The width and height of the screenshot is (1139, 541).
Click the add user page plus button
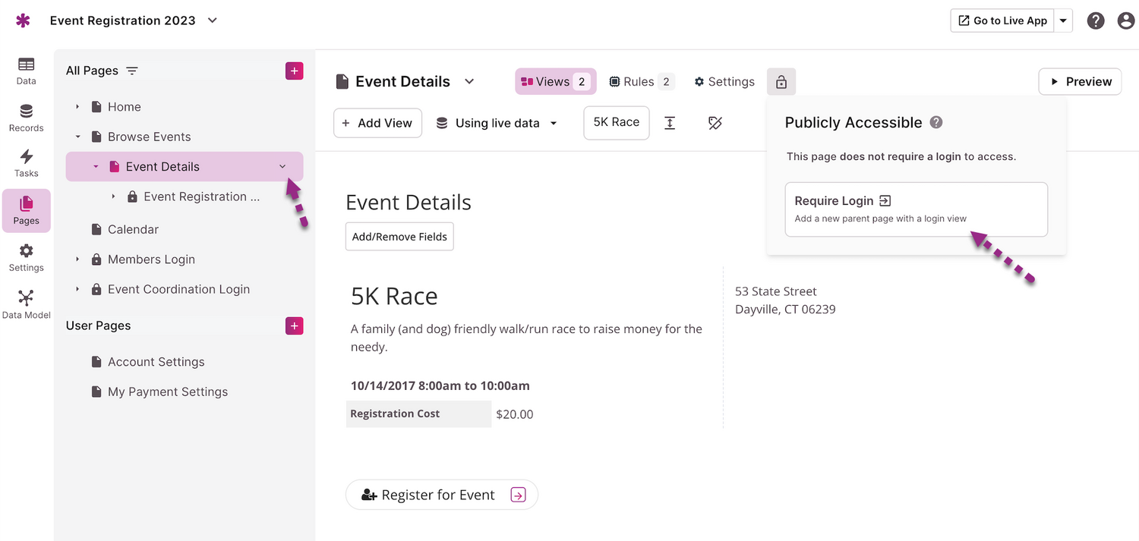(294, 326)
